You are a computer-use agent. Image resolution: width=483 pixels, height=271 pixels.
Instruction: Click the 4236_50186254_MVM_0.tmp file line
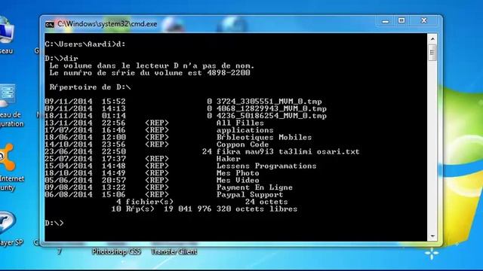point(186,116)
